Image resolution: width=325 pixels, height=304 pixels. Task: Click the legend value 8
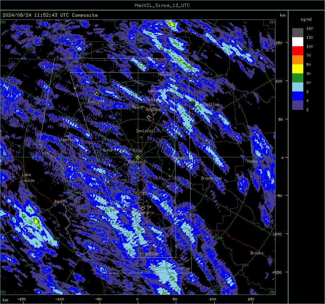[x=307, y=92]
